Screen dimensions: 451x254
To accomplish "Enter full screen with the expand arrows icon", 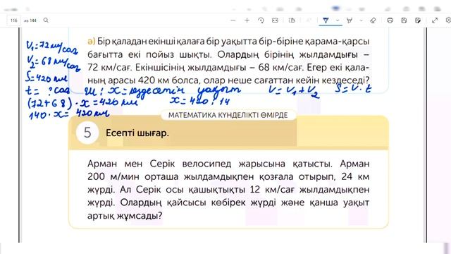I will click(x=435, y=20).
